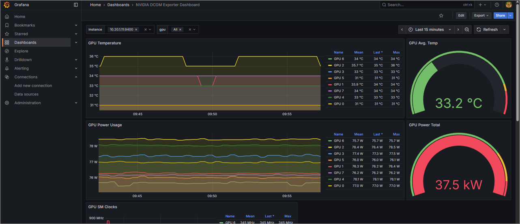Viewport: 520px width, 224px height.
Task: Click the blue Share button
Action: click(x=500, y=15)
